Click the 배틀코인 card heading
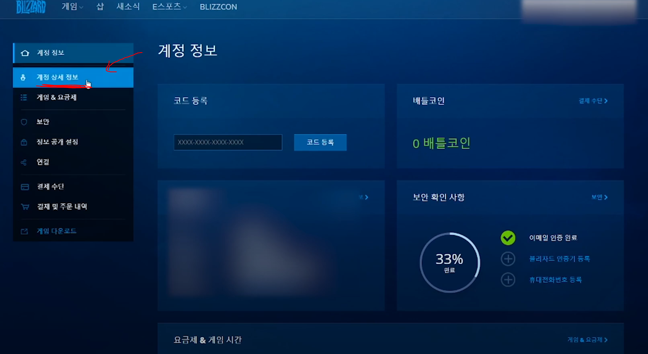 (x=429, y=101)
